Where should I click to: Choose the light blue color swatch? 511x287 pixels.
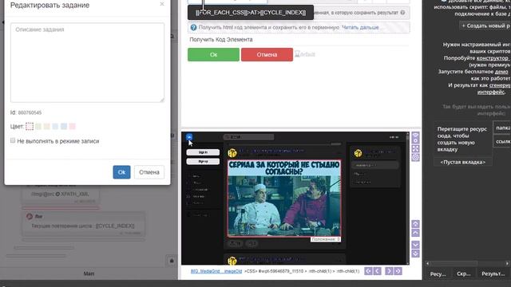tap(55, 126)
